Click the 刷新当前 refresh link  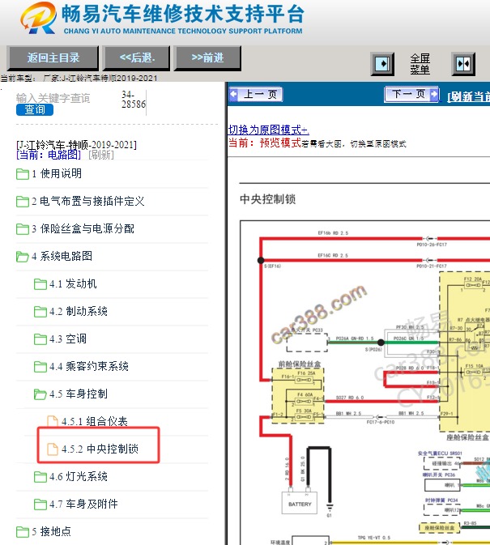point(468,96)
